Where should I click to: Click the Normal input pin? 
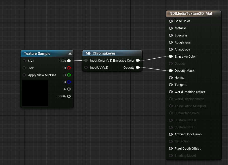[171, 77]
